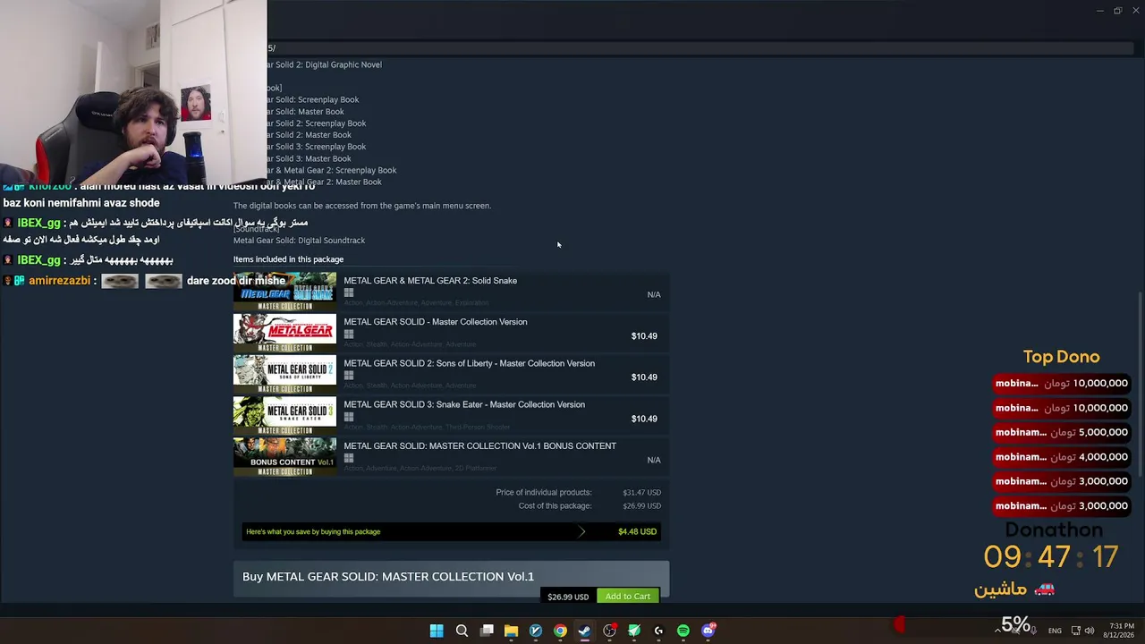
Task: Click the red Metal Gear Solid thumbnail
Action: 284,333
